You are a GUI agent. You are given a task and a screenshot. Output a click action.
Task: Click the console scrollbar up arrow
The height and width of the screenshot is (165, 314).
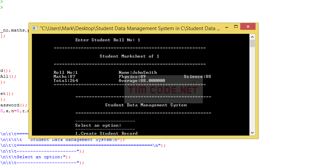click(x=252, y=37)
